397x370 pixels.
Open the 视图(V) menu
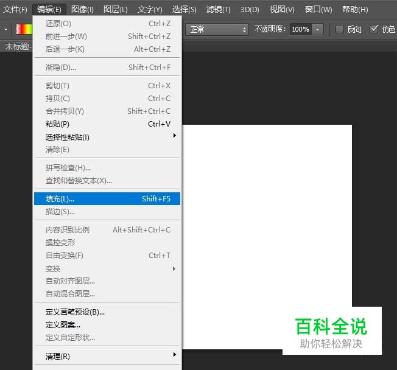[x=282, y=10]
